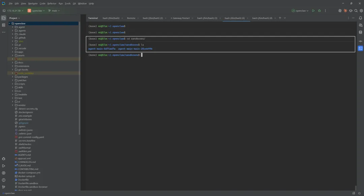Expand the node_modules folder
Image resolution: width=364 pixels, height=196 pixels.
pos(12,73)
